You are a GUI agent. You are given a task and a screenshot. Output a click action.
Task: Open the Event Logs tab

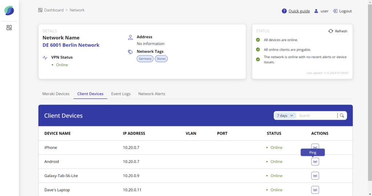[121, 93]
